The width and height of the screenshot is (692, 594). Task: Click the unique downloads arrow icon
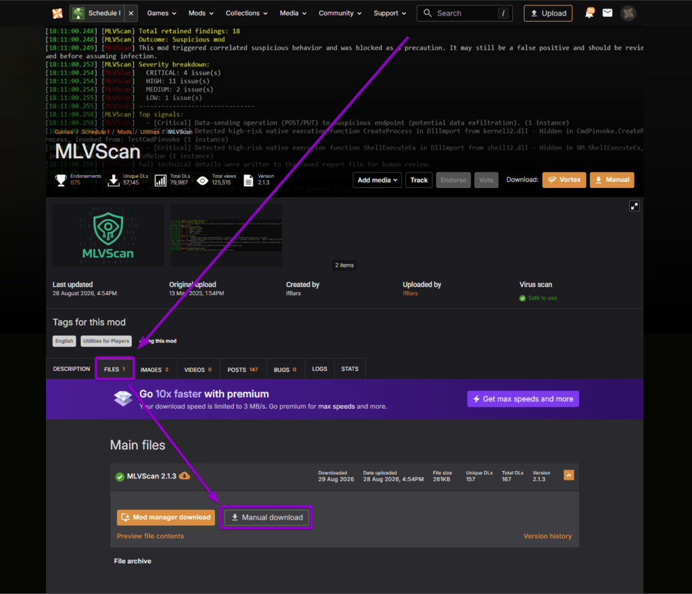tap(114, 180)
